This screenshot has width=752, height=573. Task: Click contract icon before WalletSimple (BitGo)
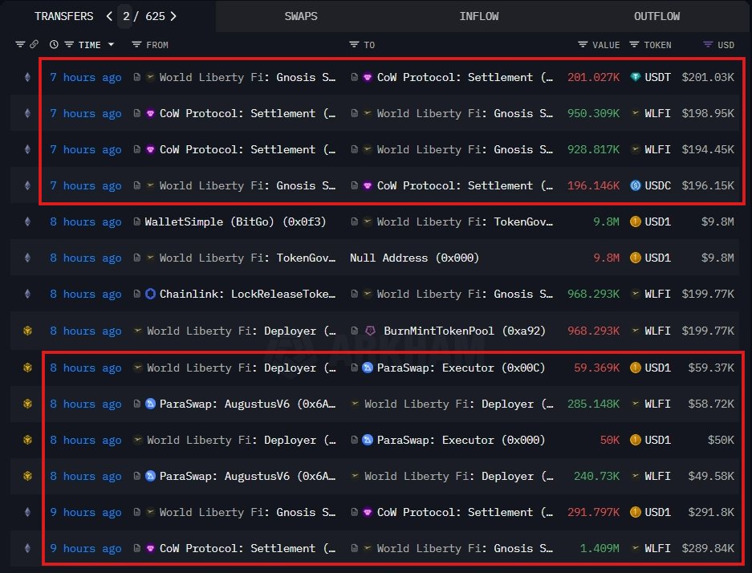(x=136, y=221)
